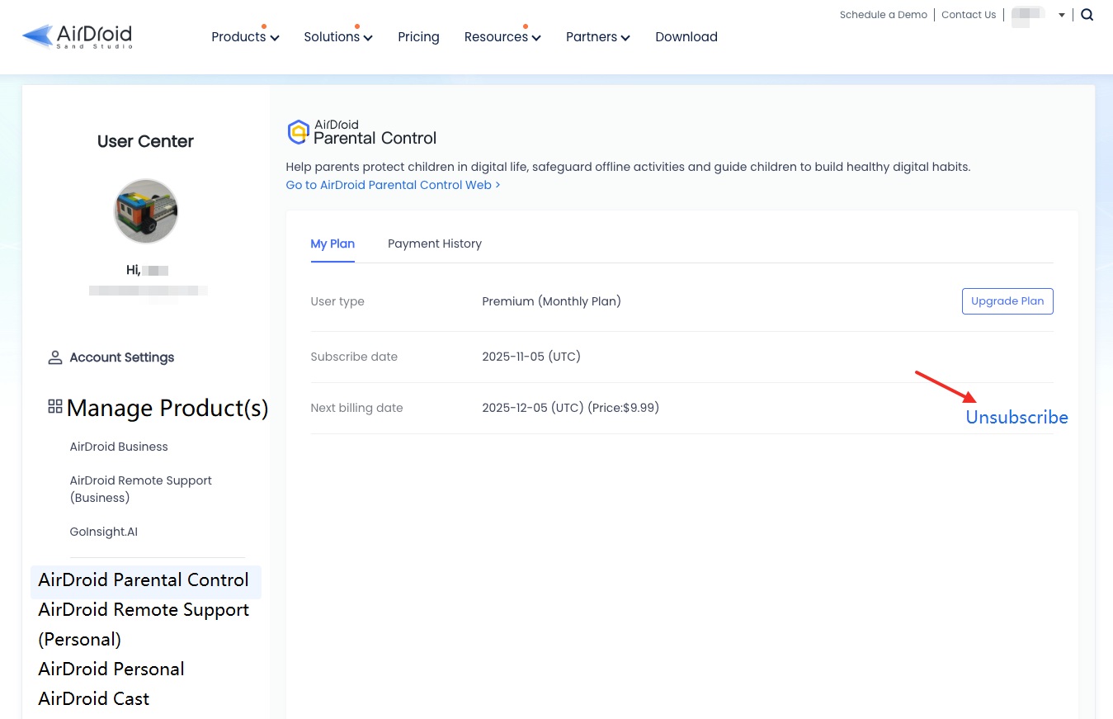The width and height of the screenshot is (1113, 719).
Task: Open the language selector dropdown arrow
Action: tap(1062, 15)
